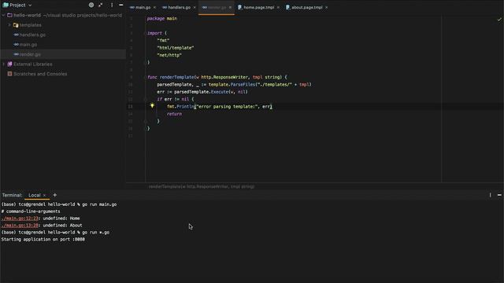This screenshot has width=504, height=283.
Task: Fold the renderTemplate function
Action: [x=145, y=77]
